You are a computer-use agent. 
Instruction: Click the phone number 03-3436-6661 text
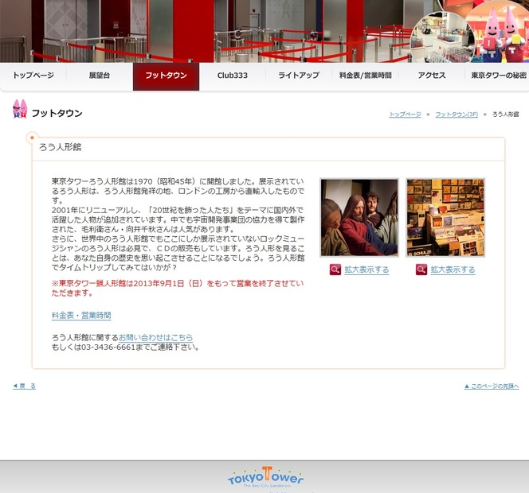108,347
